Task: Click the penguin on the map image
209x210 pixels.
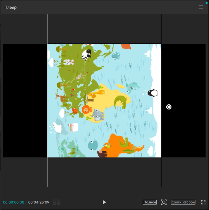Action: [x=153, y=93]
